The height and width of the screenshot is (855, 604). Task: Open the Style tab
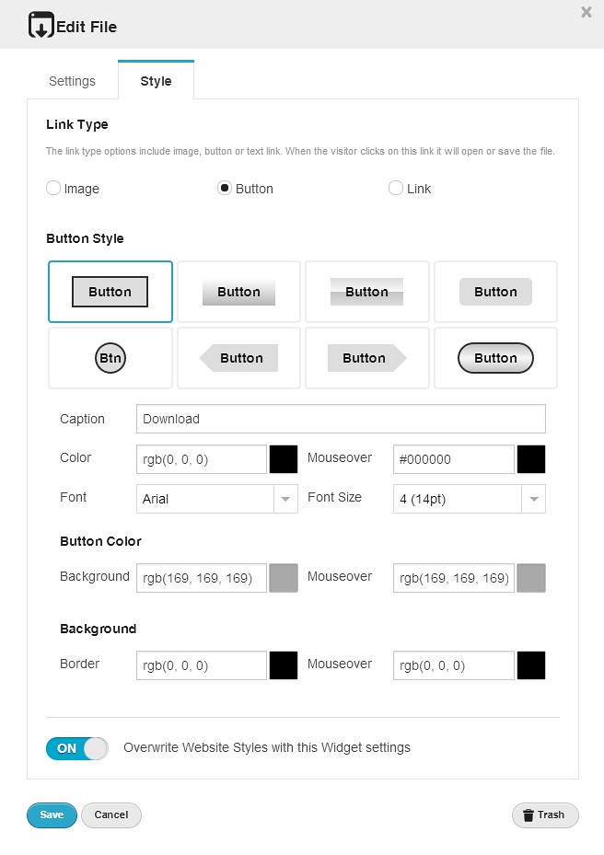point(156,81)
